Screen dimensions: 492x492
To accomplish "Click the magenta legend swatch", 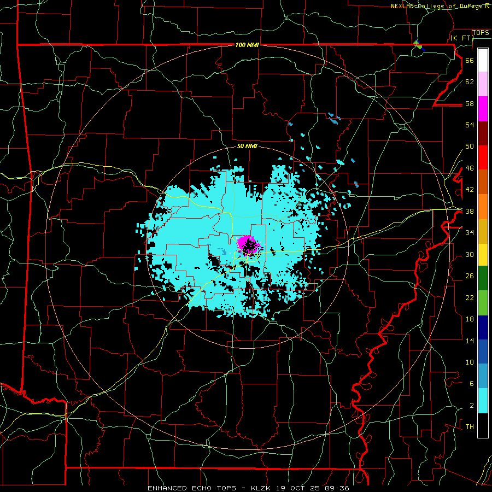I will 483,109.
